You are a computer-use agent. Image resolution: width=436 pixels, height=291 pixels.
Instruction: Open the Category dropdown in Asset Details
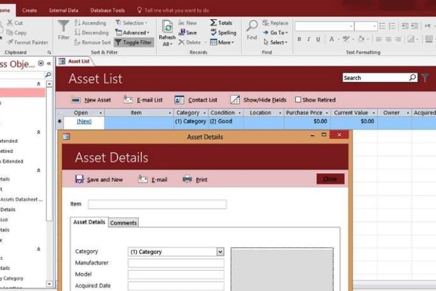tap(220, 252)
